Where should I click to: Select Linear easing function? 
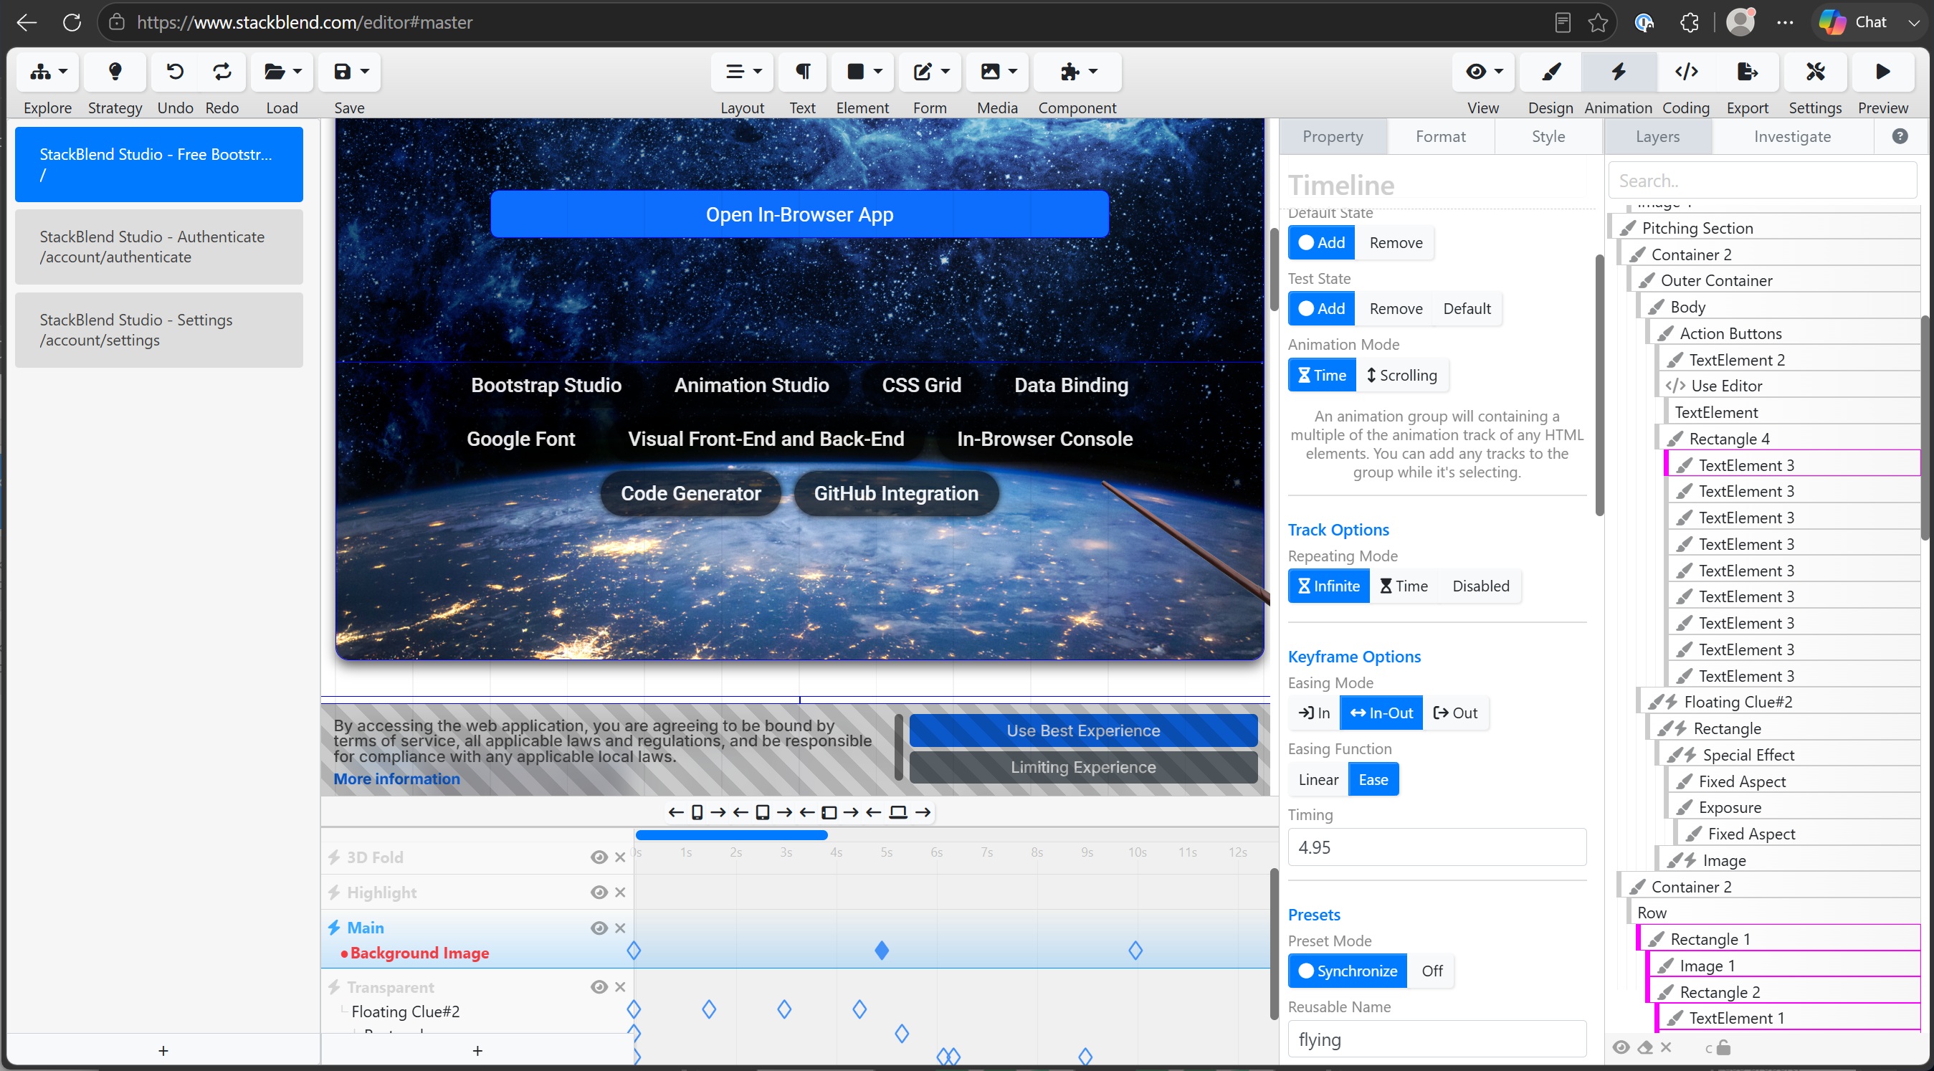pos(1318,781)
